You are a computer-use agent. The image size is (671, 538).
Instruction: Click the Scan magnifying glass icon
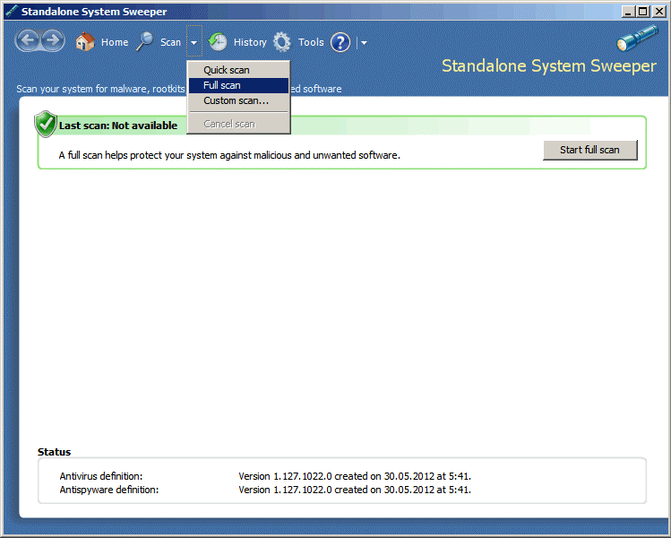(x=144, y=41)
